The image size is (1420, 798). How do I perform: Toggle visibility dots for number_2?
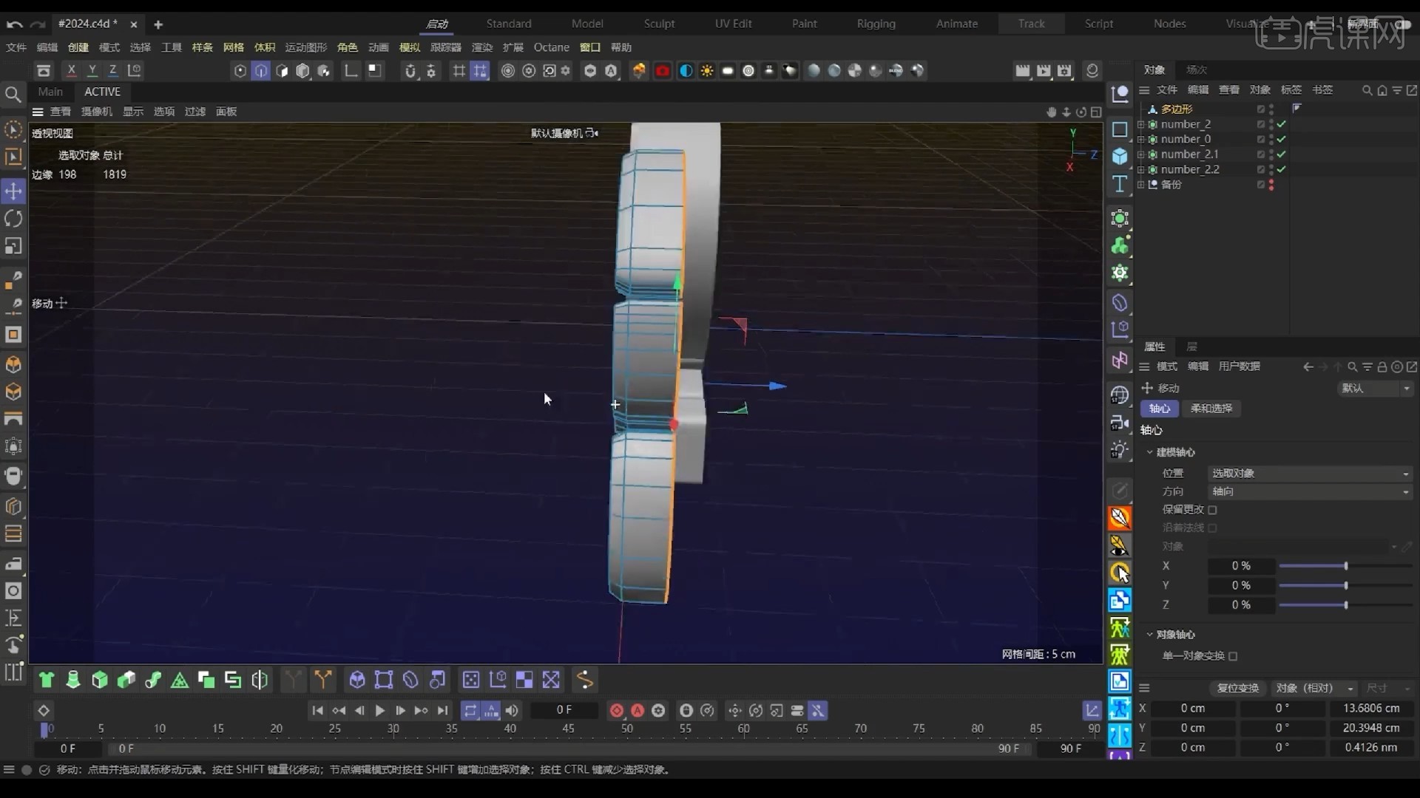[x=1271, y=124]
